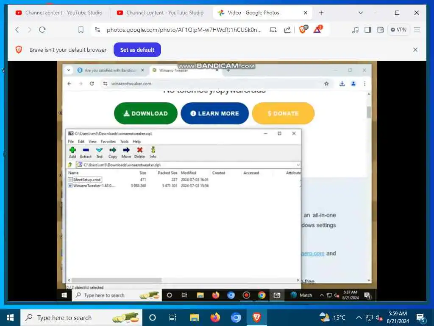434x326 pixels.
Task: Click the weather 15°C widget on the taskbar
Action: pyautogui.click(x=332, y=318)
